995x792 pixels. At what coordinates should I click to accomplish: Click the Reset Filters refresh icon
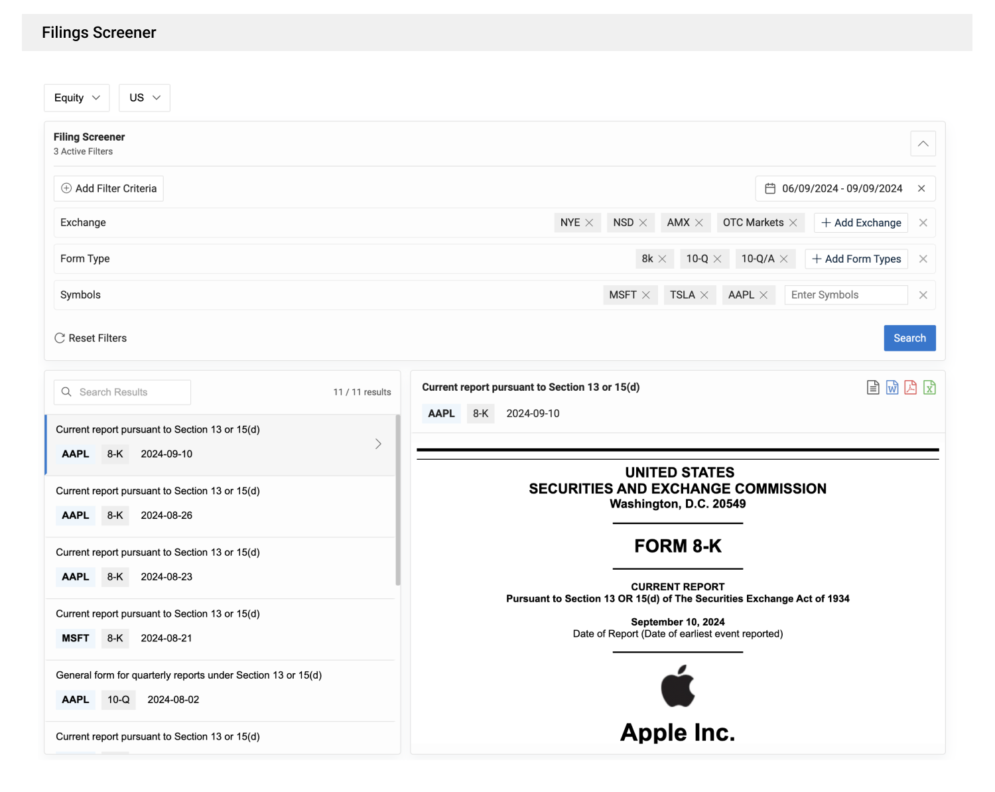[60, 338]
